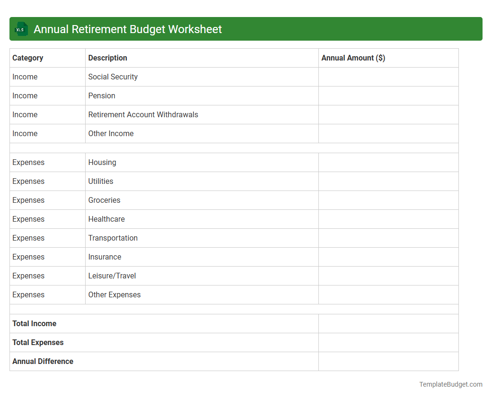Image resolution: width=492 pixels, height=398 pixels.
Task: Click the Housing expense row
Action: coord(102,162)
